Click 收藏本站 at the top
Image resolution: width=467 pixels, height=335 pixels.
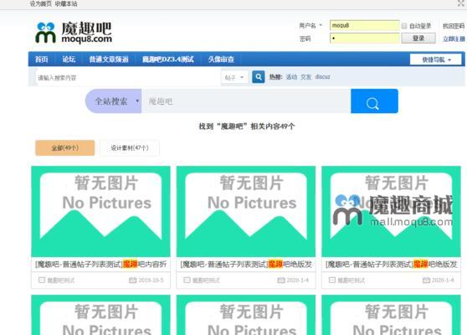click(x=66, y=4)
